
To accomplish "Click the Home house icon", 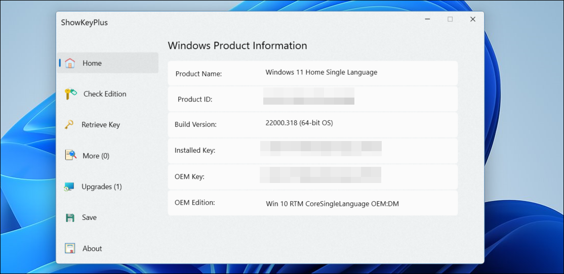I will coord(70,63).
